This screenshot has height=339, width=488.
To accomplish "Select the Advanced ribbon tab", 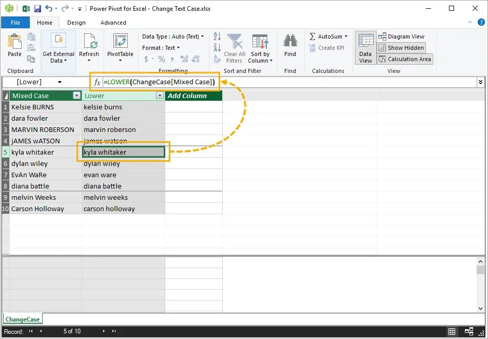I will pyautogui.click(x=113, y=23).
